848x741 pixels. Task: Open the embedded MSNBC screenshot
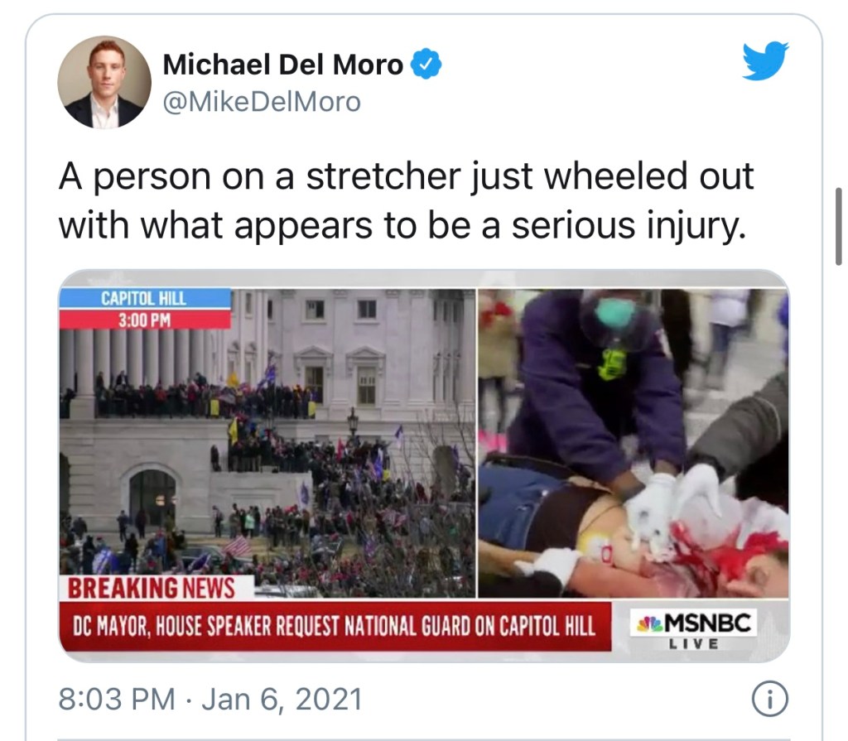(424, 465)
